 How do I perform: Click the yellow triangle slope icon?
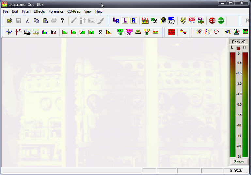tap(109, 32)
